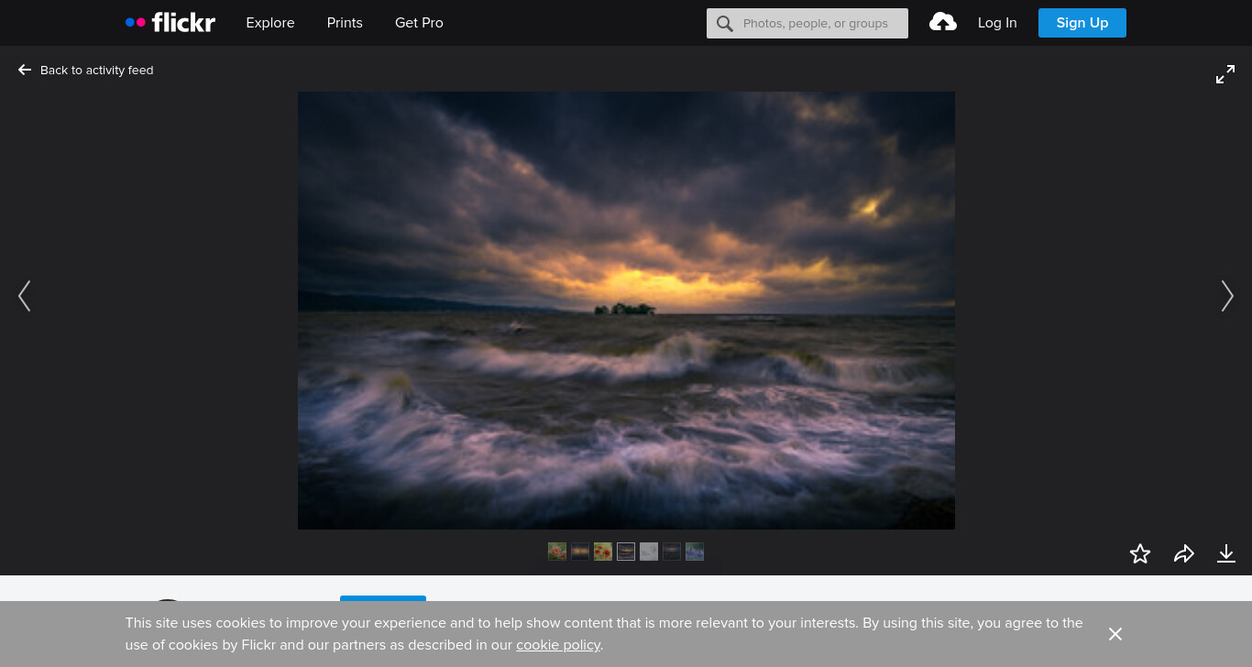Viewport: 1252px width, 667px height.
Task: Click the search magnifier icon
Action: (725, 24)
